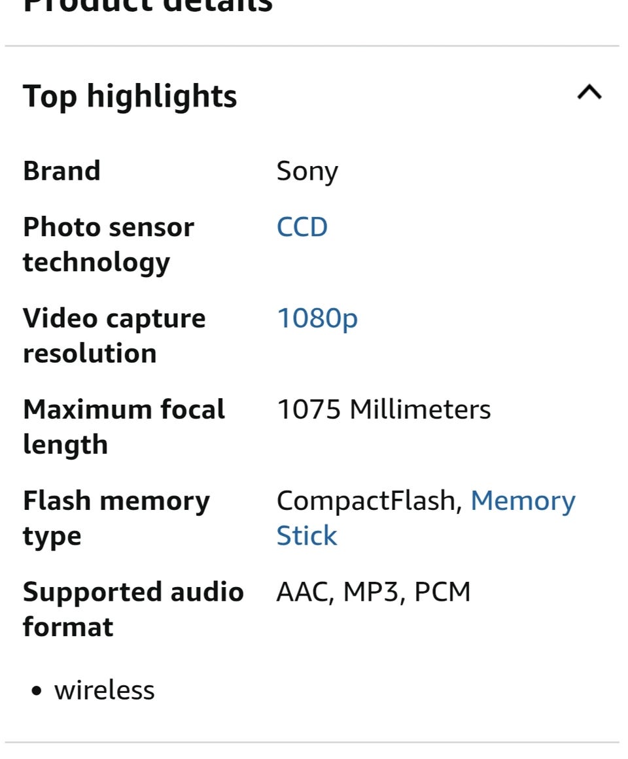The height and width of the screenshot is (759, 628).
Task: Click the word Stick in the memory link
Action: [307, 536]
